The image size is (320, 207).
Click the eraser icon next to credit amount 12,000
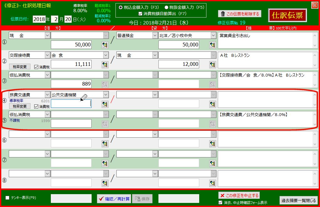tap(212, 65)
